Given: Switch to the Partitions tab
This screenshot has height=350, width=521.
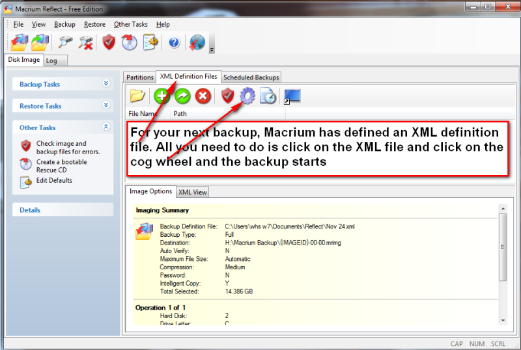Looking at the screenshot, I should pos(139,77).
